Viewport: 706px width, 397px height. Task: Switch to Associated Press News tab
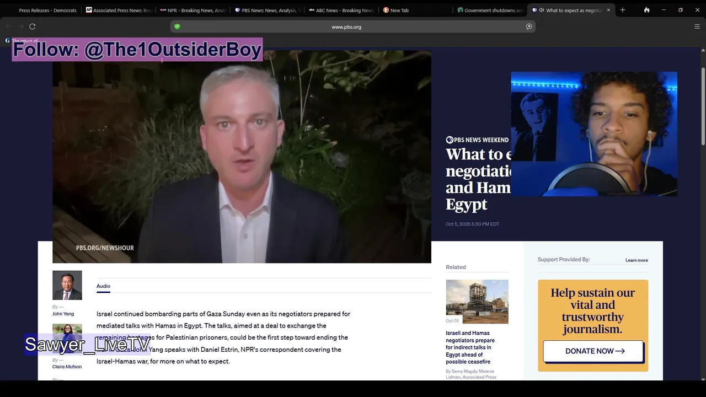tap(119, 10)
